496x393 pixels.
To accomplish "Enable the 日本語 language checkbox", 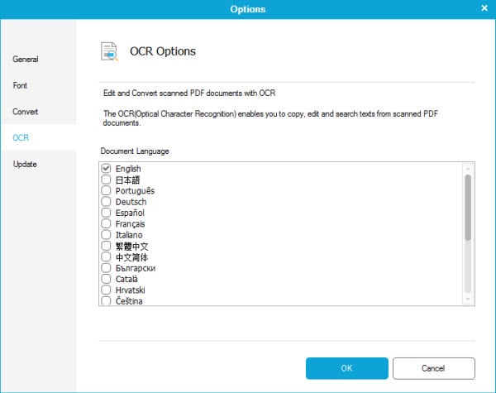I will coord(106,180).
